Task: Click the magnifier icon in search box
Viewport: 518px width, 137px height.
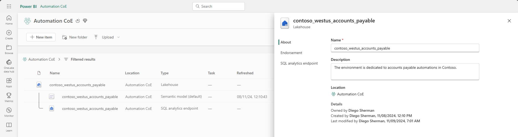Action: tap(198, 6)
